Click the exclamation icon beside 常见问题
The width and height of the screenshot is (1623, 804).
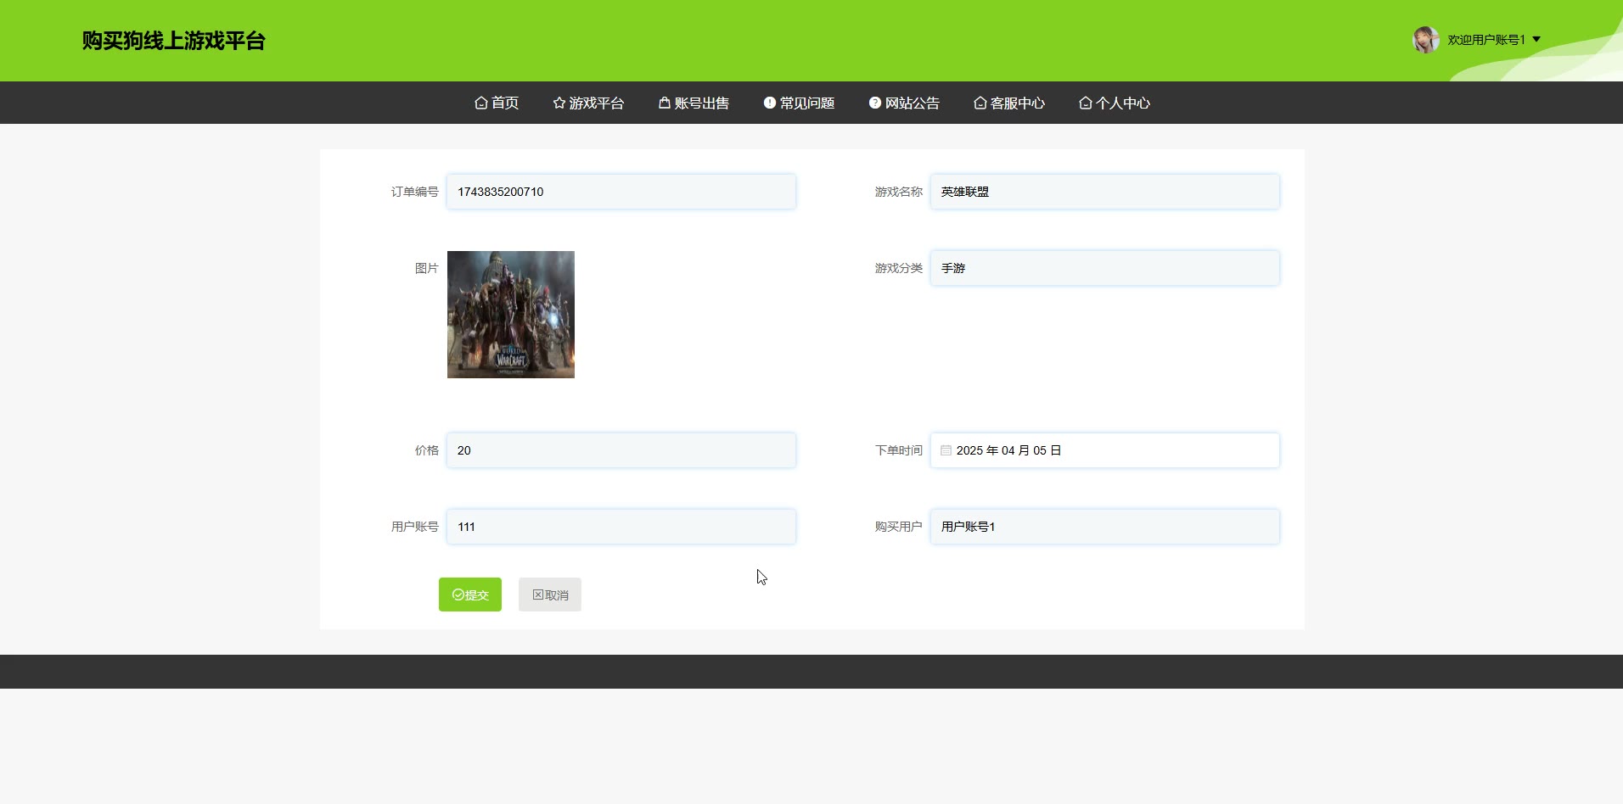769,103
